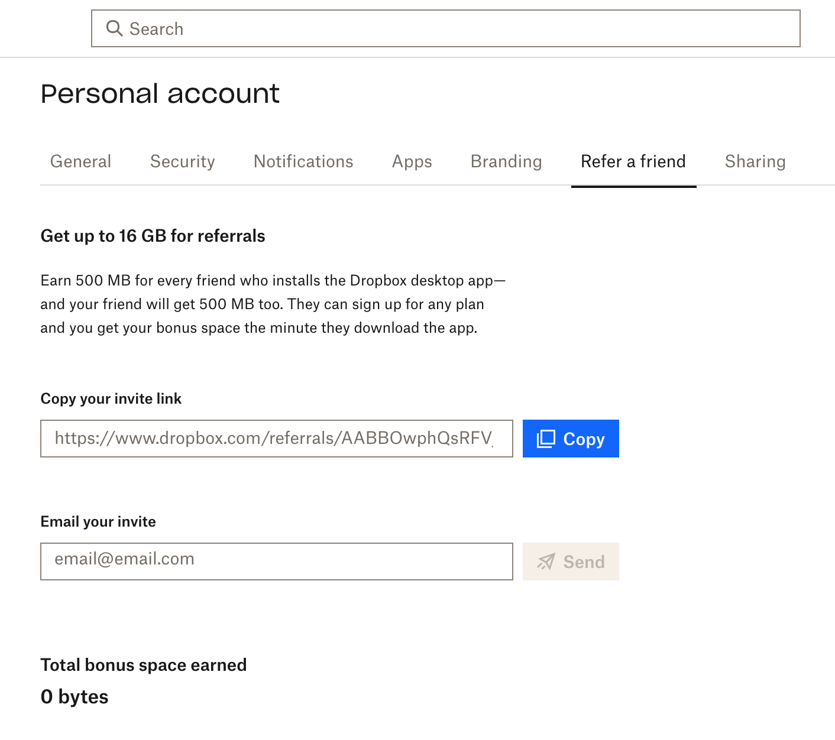Open the Security tab
Screen dimensions: 835x740
(x=182, y=161)
